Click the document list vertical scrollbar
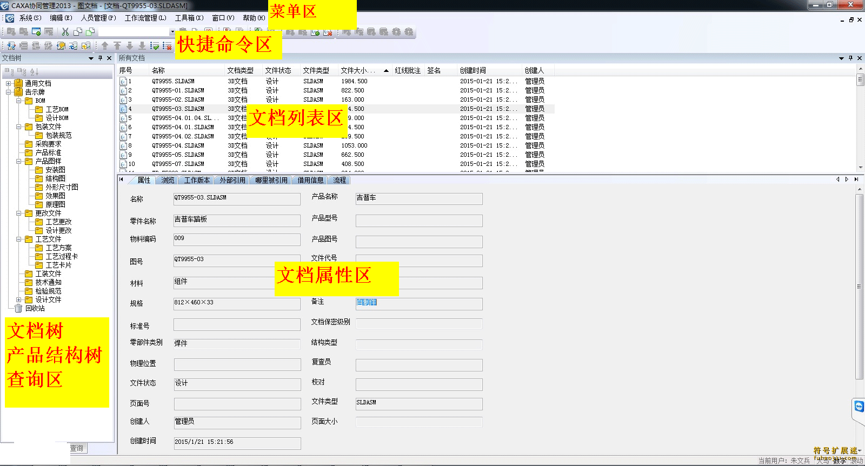 pos(860,119)
